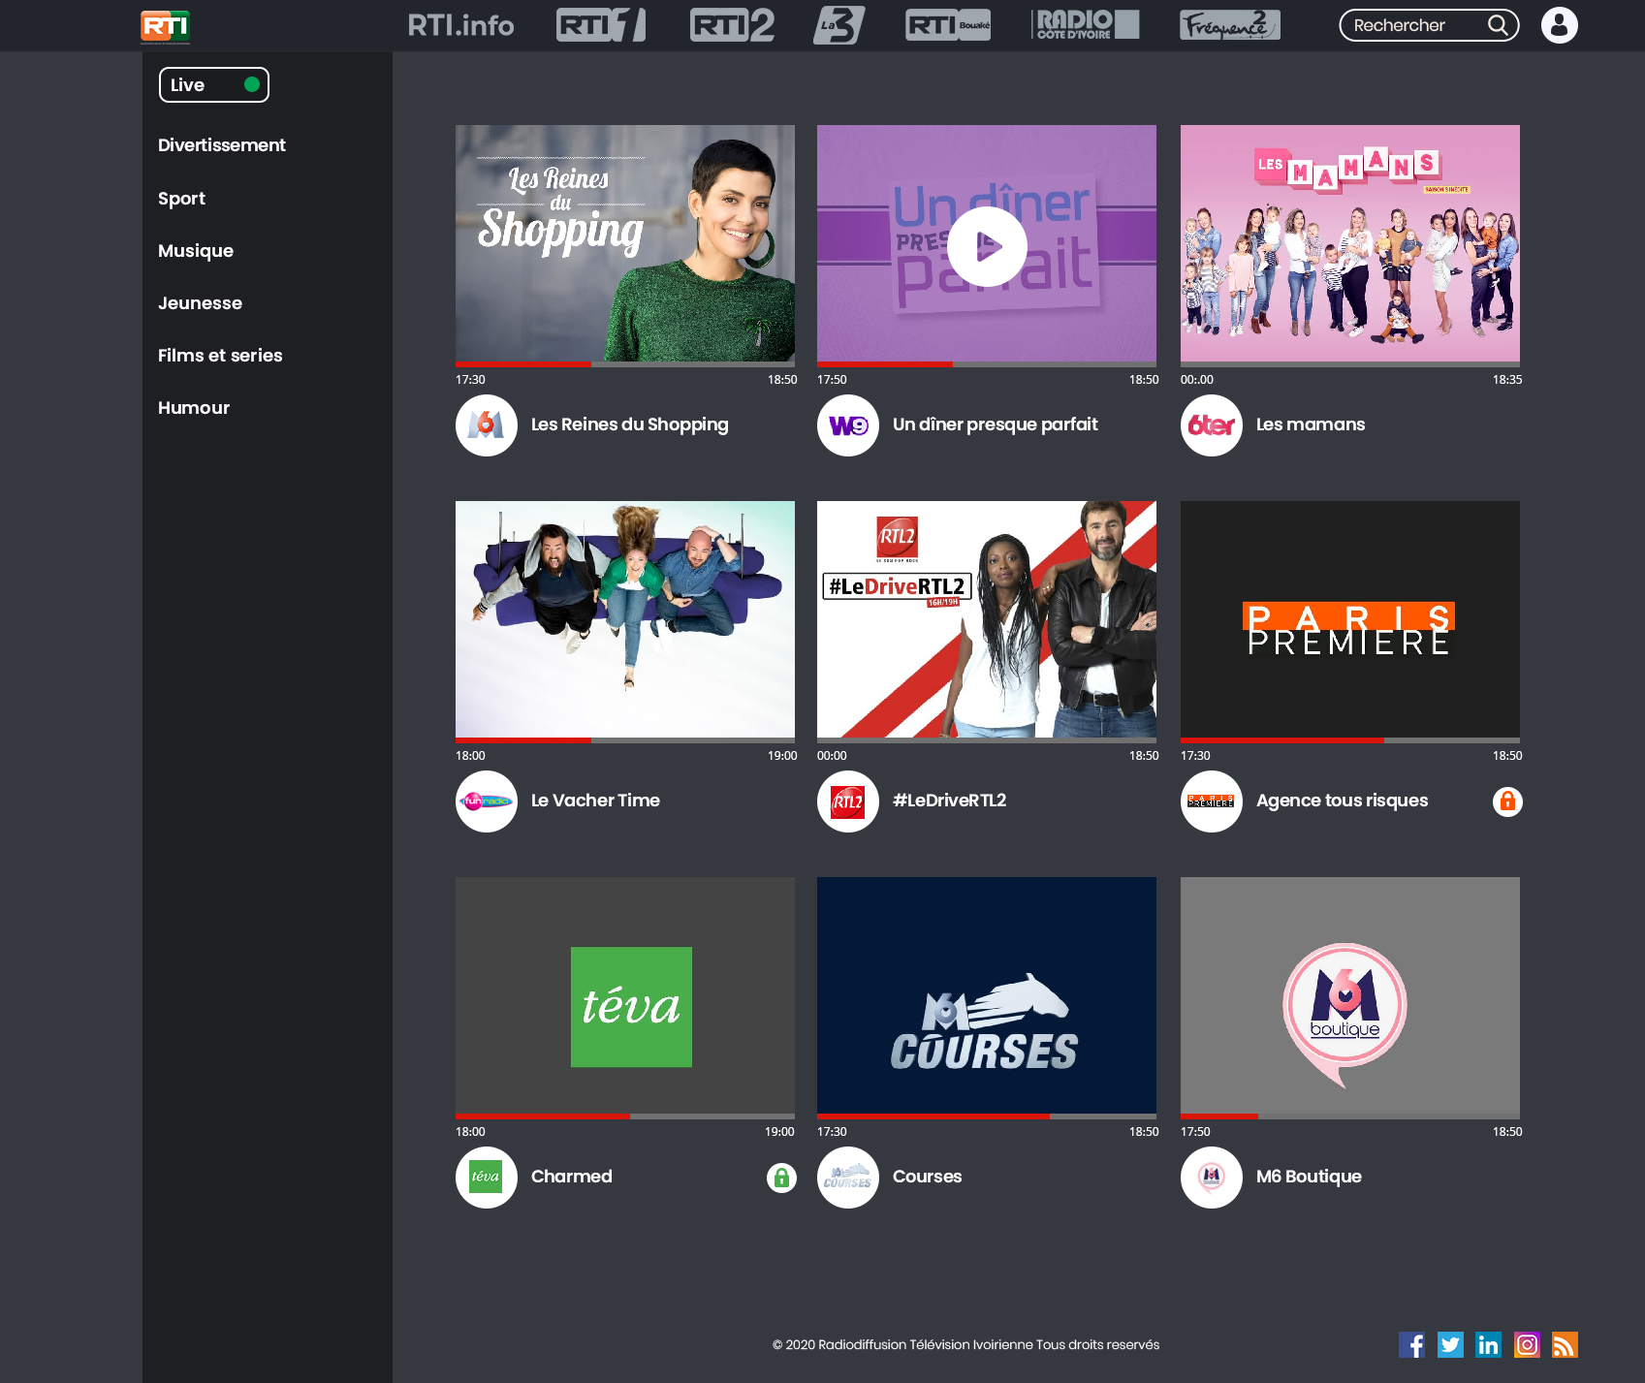This screenshot has width=1645, height=1383.
Task: Click the téva round channel logo
Action: coord(487,1178)
